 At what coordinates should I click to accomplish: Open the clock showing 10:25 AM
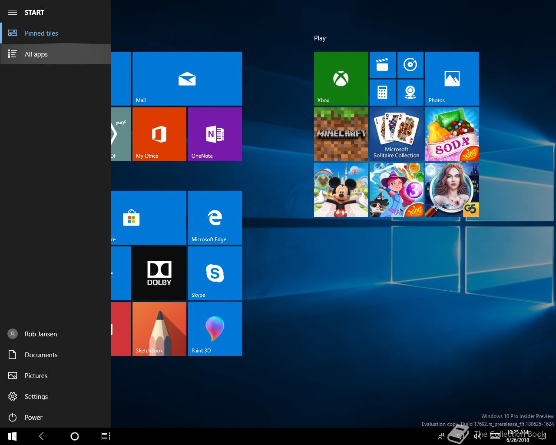[517, 436]
